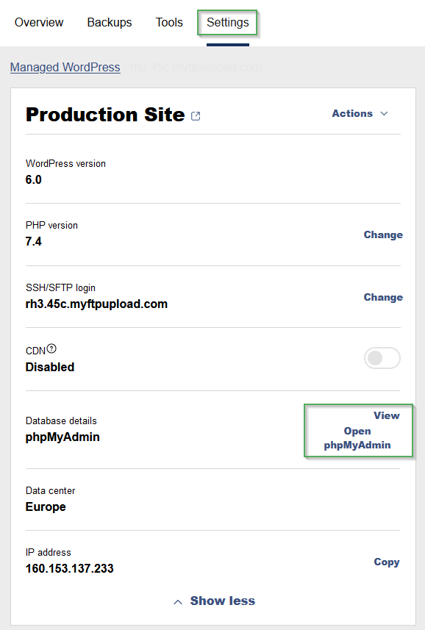Copy the IP address
This screenshot has width=425, height=630.
pos(387,562)
